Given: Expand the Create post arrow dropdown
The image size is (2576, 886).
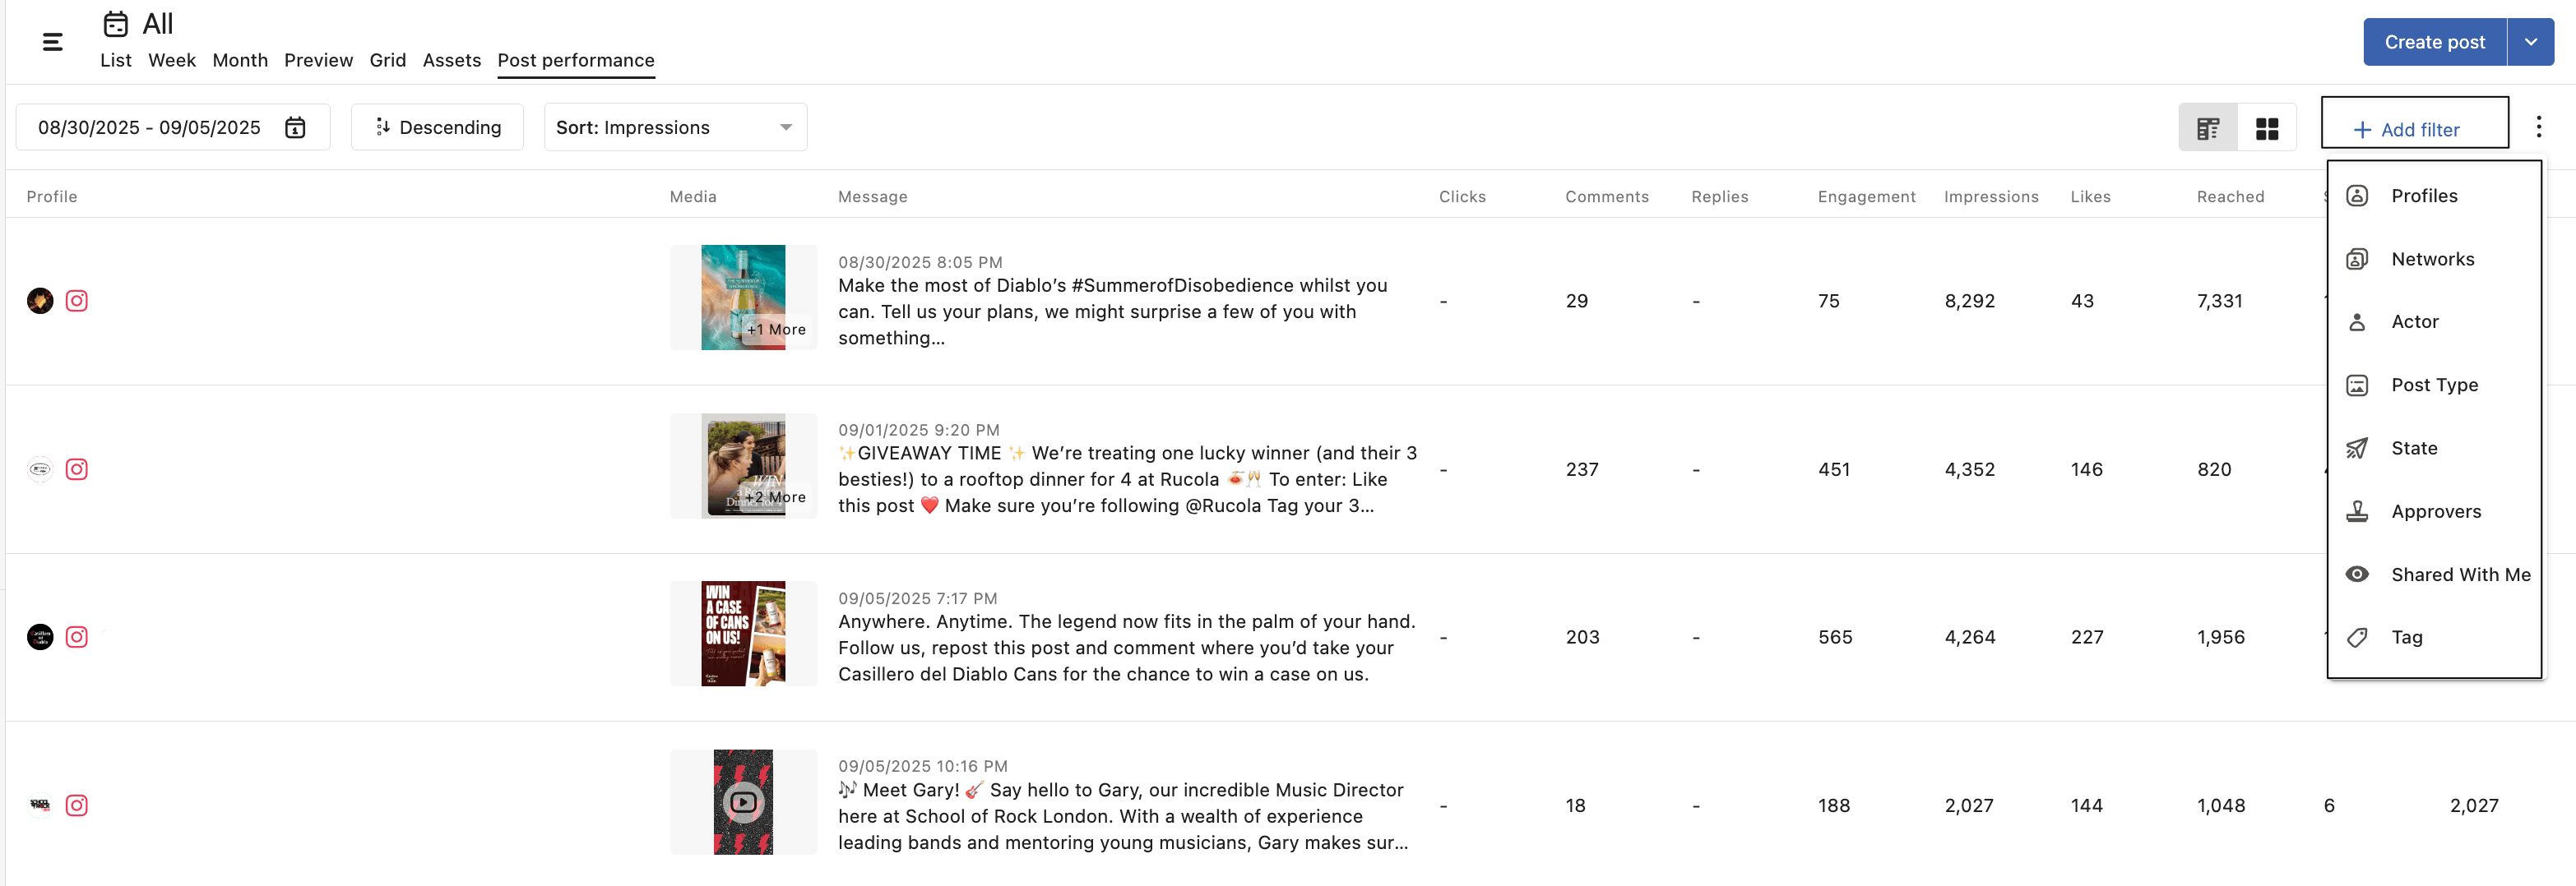Looking at the screenshot, I should (x=2530, y=42).
